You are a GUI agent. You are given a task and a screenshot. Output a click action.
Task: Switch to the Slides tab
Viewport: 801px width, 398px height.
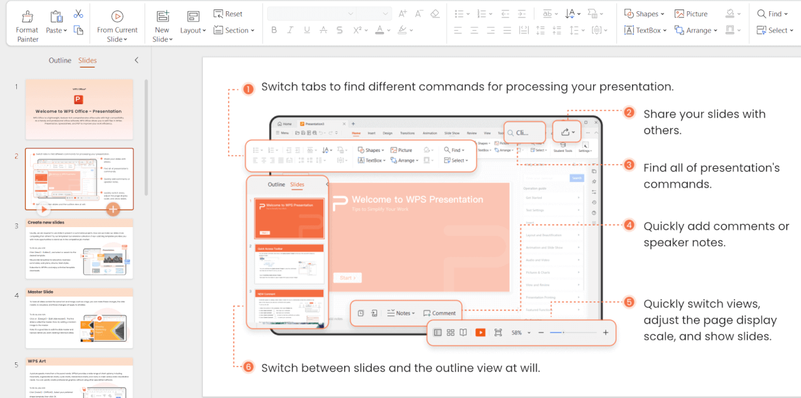tap(88, 61)
